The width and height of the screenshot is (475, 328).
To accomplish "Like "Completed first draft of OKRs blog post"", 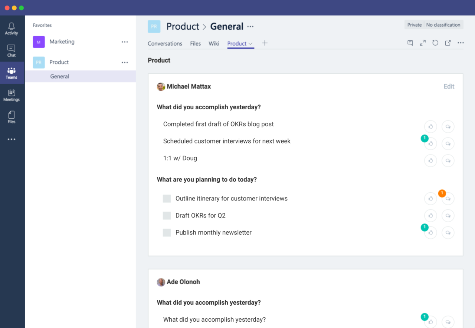I will (430, 126).
